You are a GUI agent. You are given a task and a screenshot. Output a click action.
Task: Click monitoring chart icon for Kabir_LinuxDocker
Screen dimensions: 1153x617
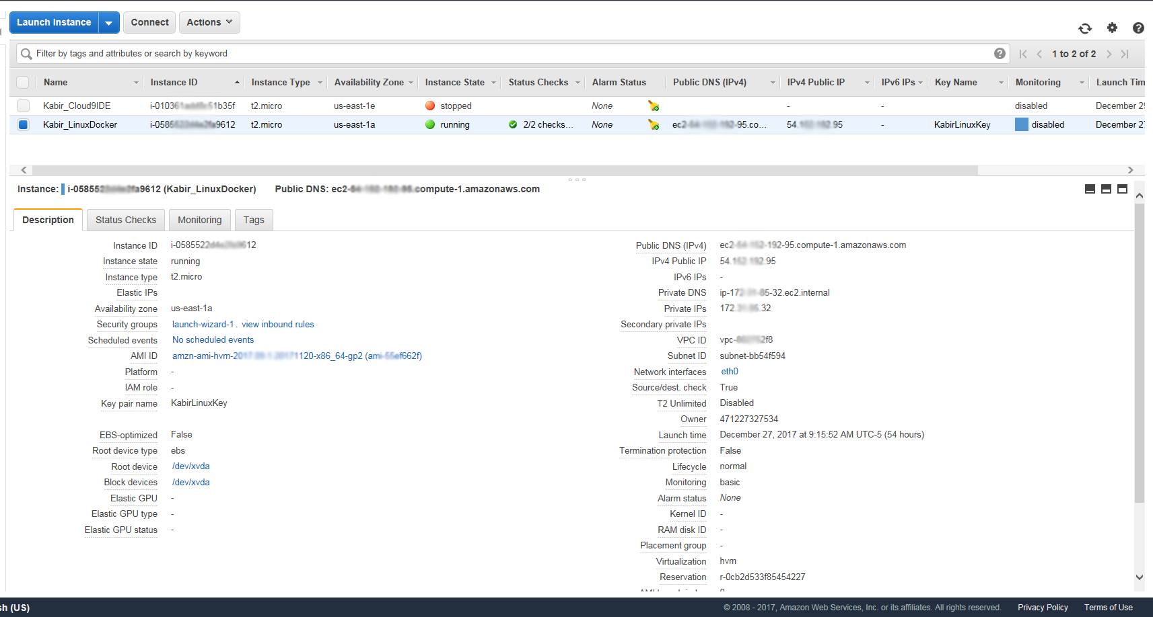click(1021, 124)
